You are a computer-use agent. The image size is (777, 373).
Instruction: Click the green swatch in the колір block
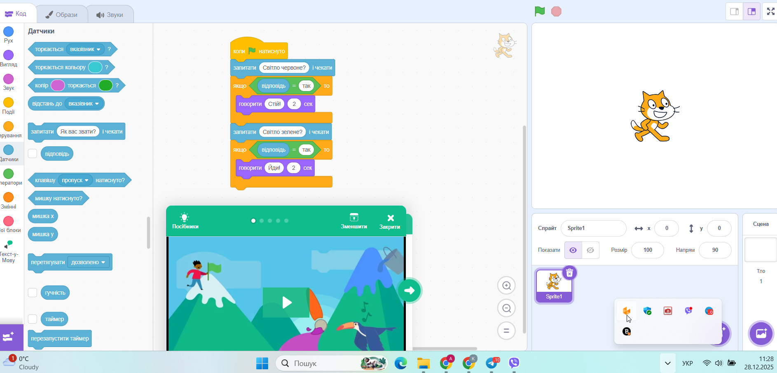[x=105, y=85]
